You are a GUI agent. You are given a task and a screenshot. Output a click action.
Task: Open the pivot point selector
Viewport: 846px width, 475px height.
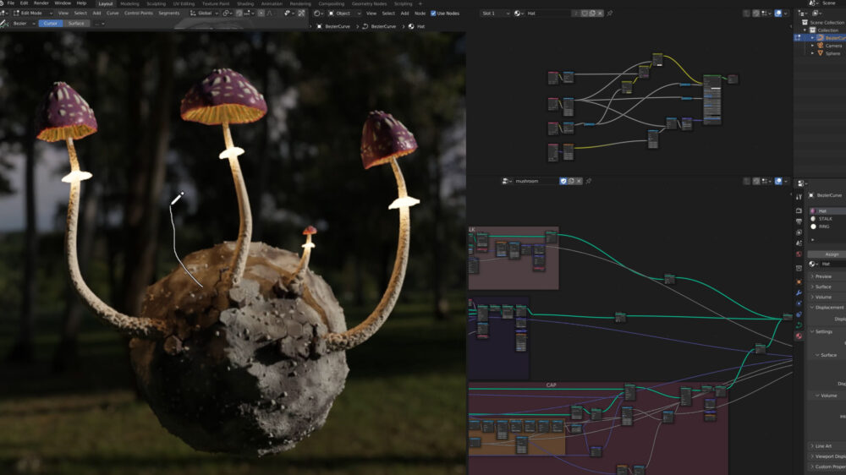[227, 13]
